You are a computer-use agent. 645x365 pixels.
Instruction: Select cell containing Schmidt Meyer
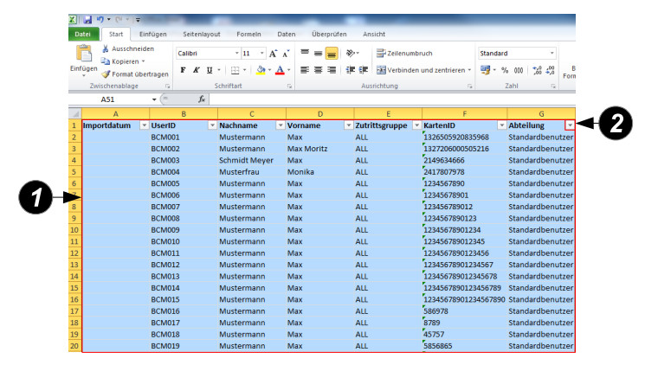coord(252,160)
